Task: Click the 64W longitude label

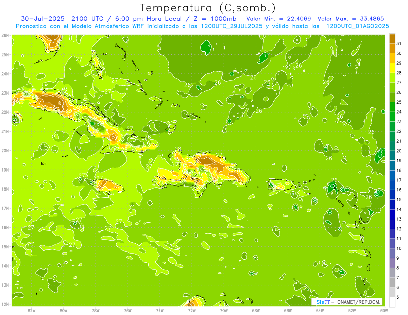Action: [320, 310]
